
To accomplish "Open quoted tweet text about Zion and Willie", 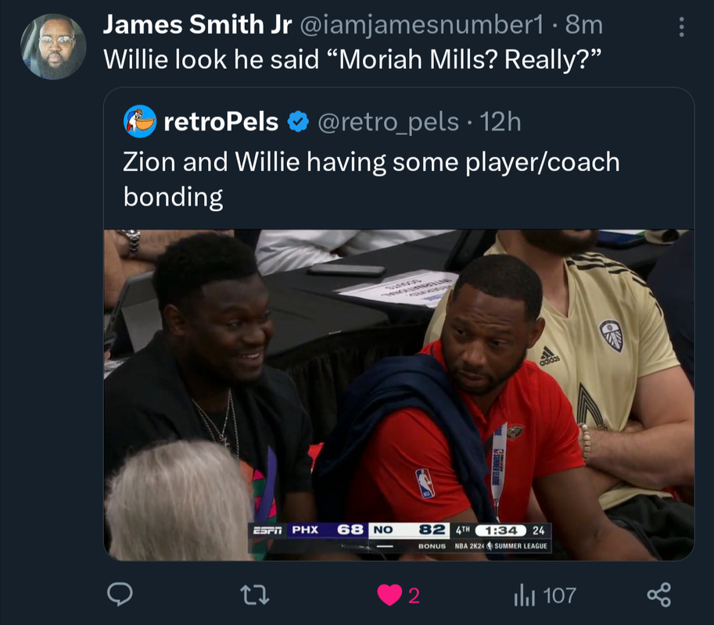I will (371, 179).
